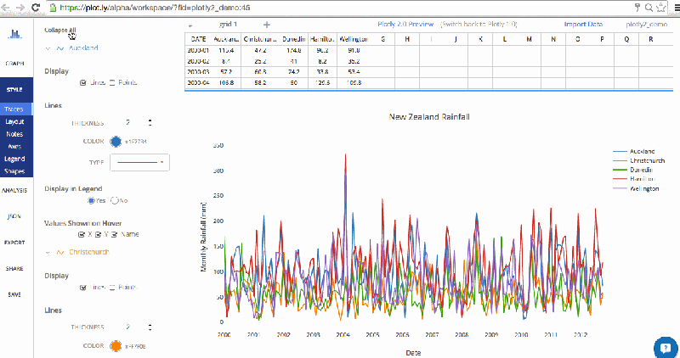This screenshot has width=680, height=358.
Task: Click Collapse All link
Action: coord(60,30)
